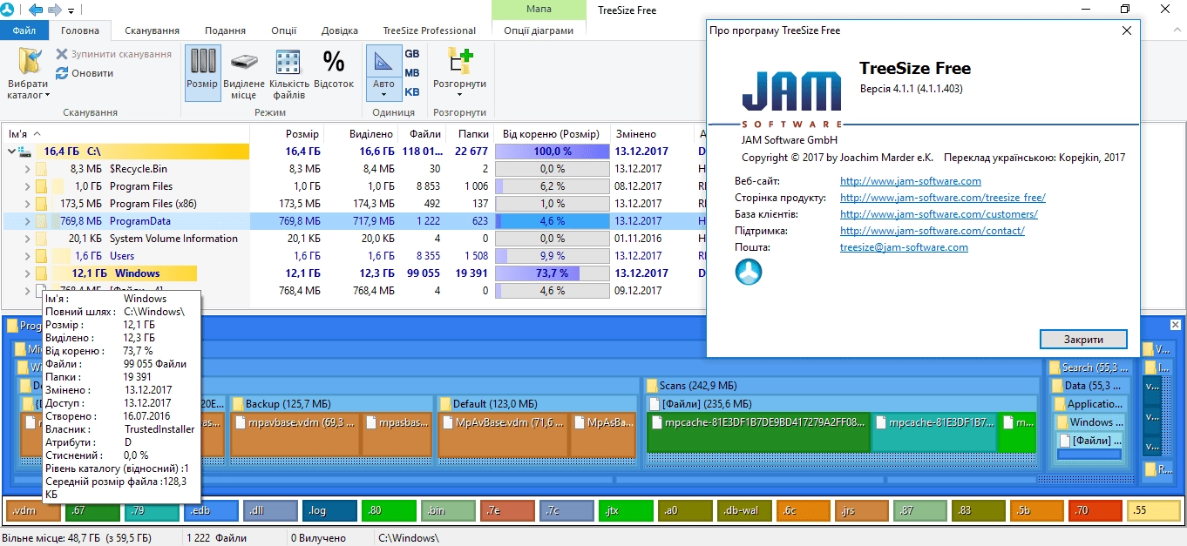The width and height of the screenshot is (1187, 546).
Task: Sort by the Size column header
Action: [287, 134]
